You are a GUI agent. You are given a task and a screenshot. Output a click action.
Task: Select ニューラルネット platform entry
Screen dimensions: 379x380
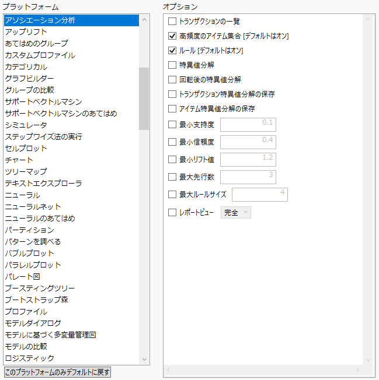[x=33, y=207]
